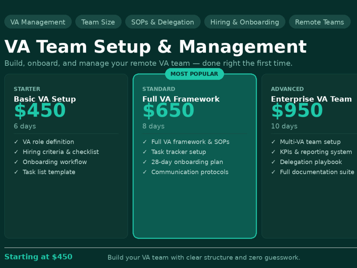This screenshot has width=357, height=268.
Task: Click the '28-day onboarding plan' feature
Action: pyautogui.click(x=187, y=162)
